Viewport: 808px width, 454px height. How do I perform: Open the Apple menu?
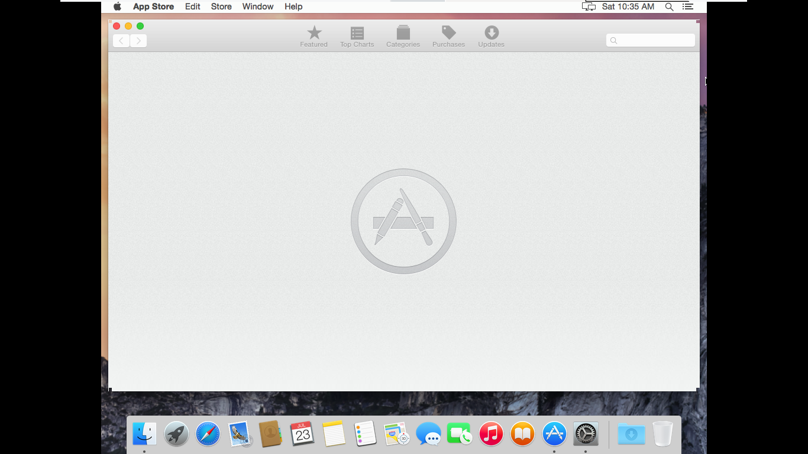tap(117, 7)
